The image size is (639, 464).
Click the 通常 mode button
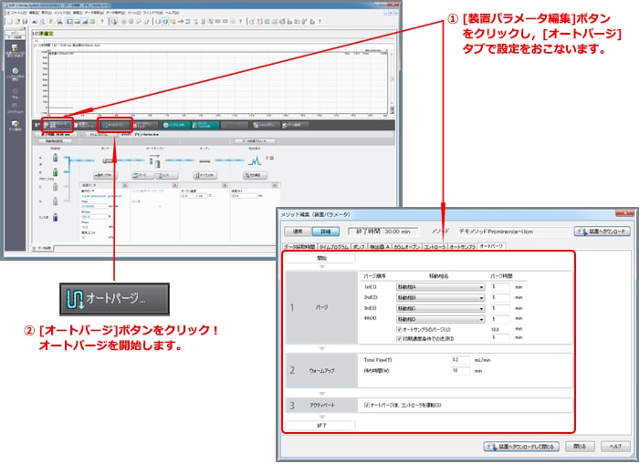click(298, 232)
